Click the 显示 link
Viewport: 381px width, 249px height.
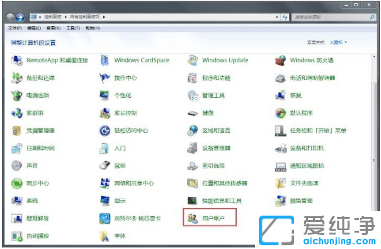pyautogui.click(x=120, y=201)
